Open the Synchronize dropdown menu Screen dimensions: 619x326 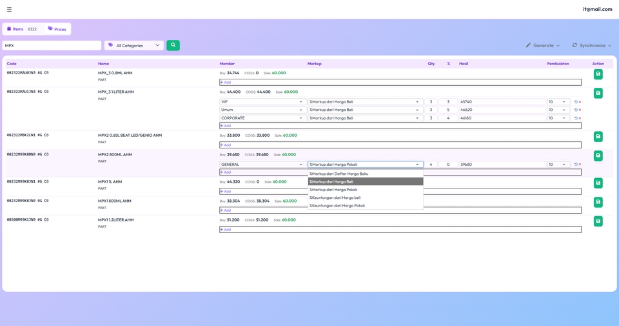click(x=591, y=45)
